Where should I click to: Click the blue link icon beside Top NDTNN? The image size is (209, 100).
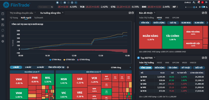[138, 58]
